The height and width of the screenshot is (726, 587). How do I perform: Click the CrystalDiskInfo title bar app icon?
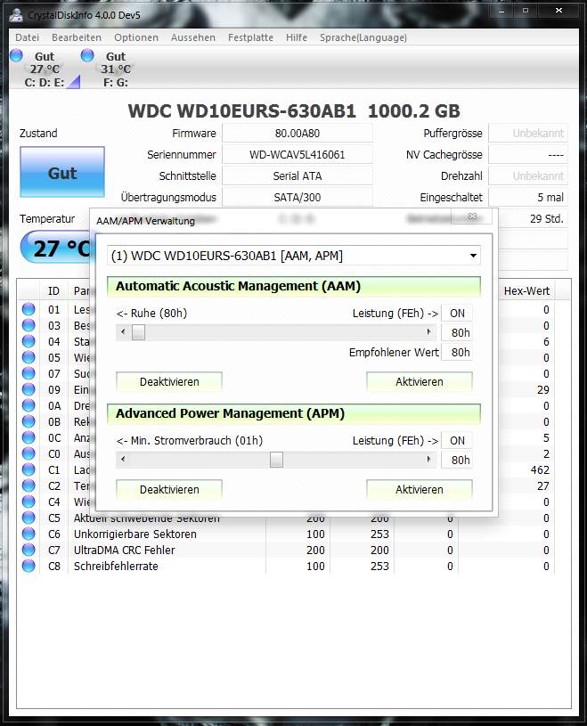[x=16, y=15]
